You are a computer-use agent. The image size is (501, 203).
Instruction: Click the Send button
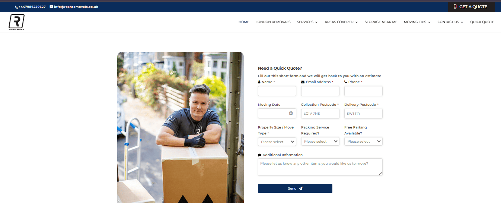pyautogui.click(x=295, y=188)
